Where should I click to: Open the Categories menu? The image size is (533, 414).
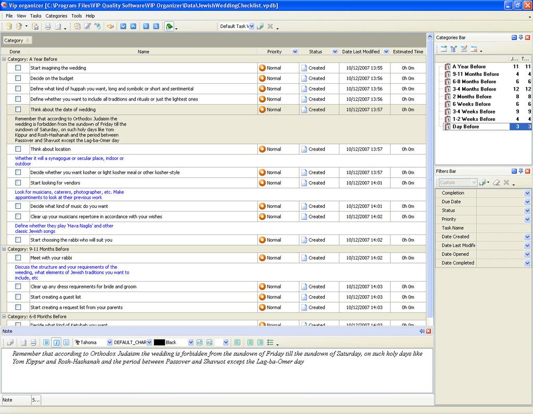[x=56, y=16]
